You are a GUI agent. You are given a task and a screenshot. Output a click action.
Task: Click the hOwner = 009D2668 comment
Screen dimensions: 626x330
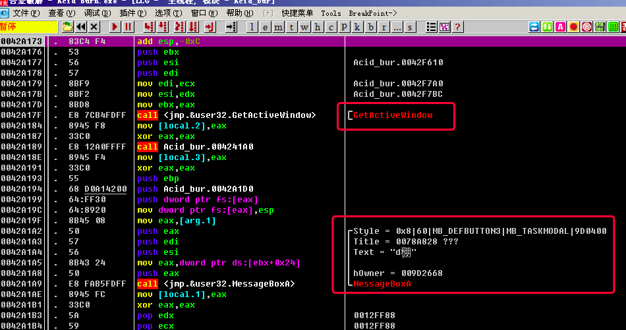tap(397, 273)
